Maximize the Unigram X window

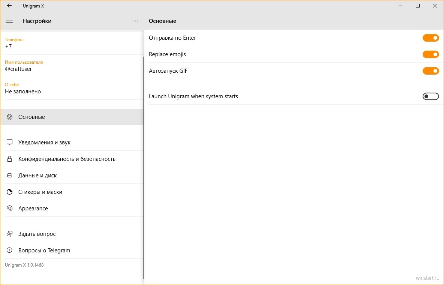click(418, 6)
